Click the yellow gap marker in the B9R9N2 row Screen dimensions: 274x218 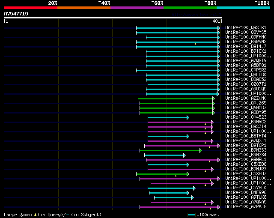click(x=195, y=44)
